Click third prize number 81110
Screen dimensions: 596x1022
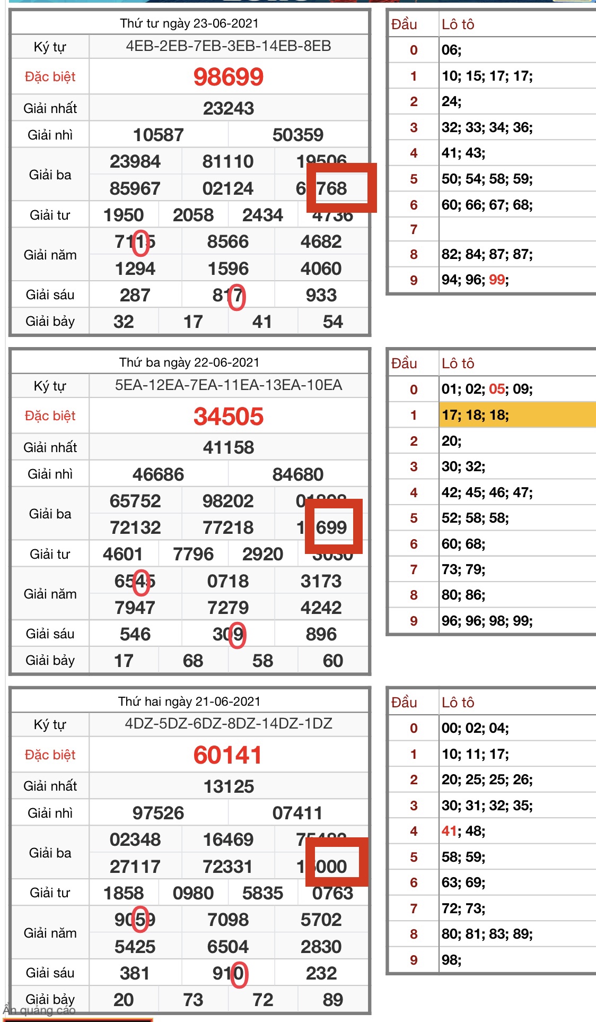(228, 161)
